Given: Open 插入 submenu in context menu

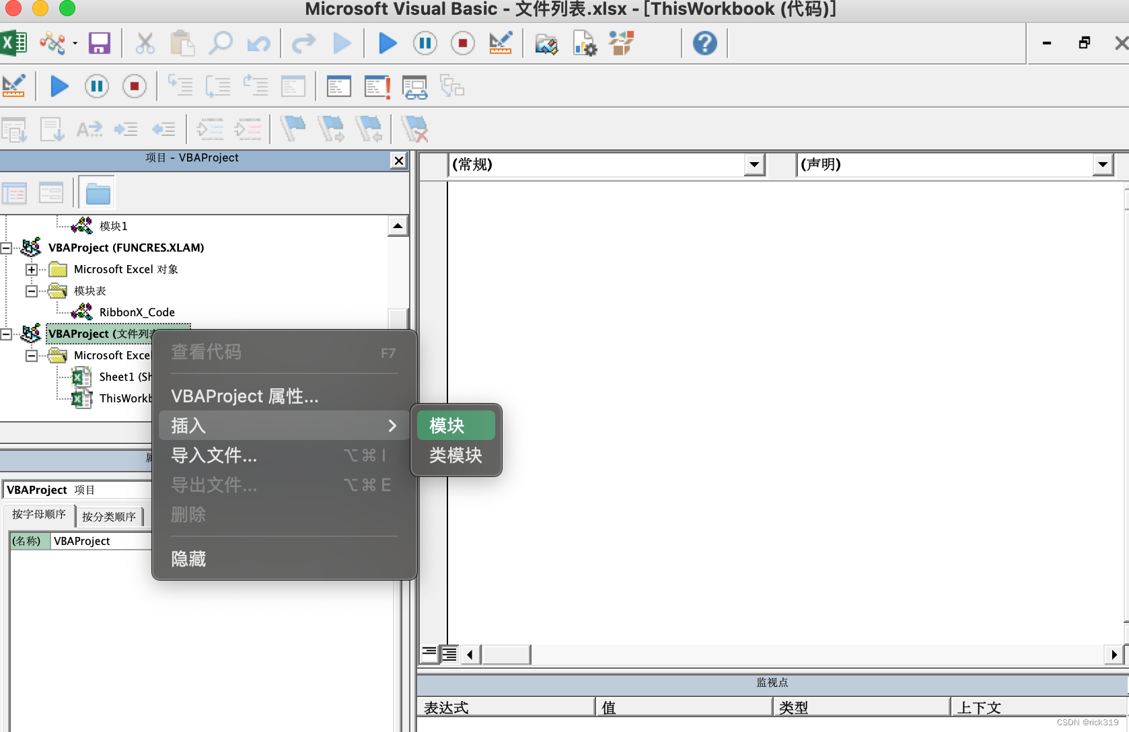Looking at the screenshot, I should [x=285, y=426].
